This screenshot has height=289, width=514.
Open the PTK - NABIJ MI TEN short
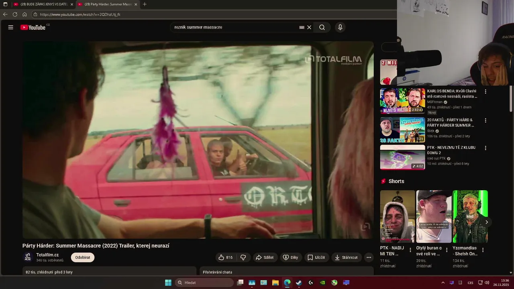[398, 216]
